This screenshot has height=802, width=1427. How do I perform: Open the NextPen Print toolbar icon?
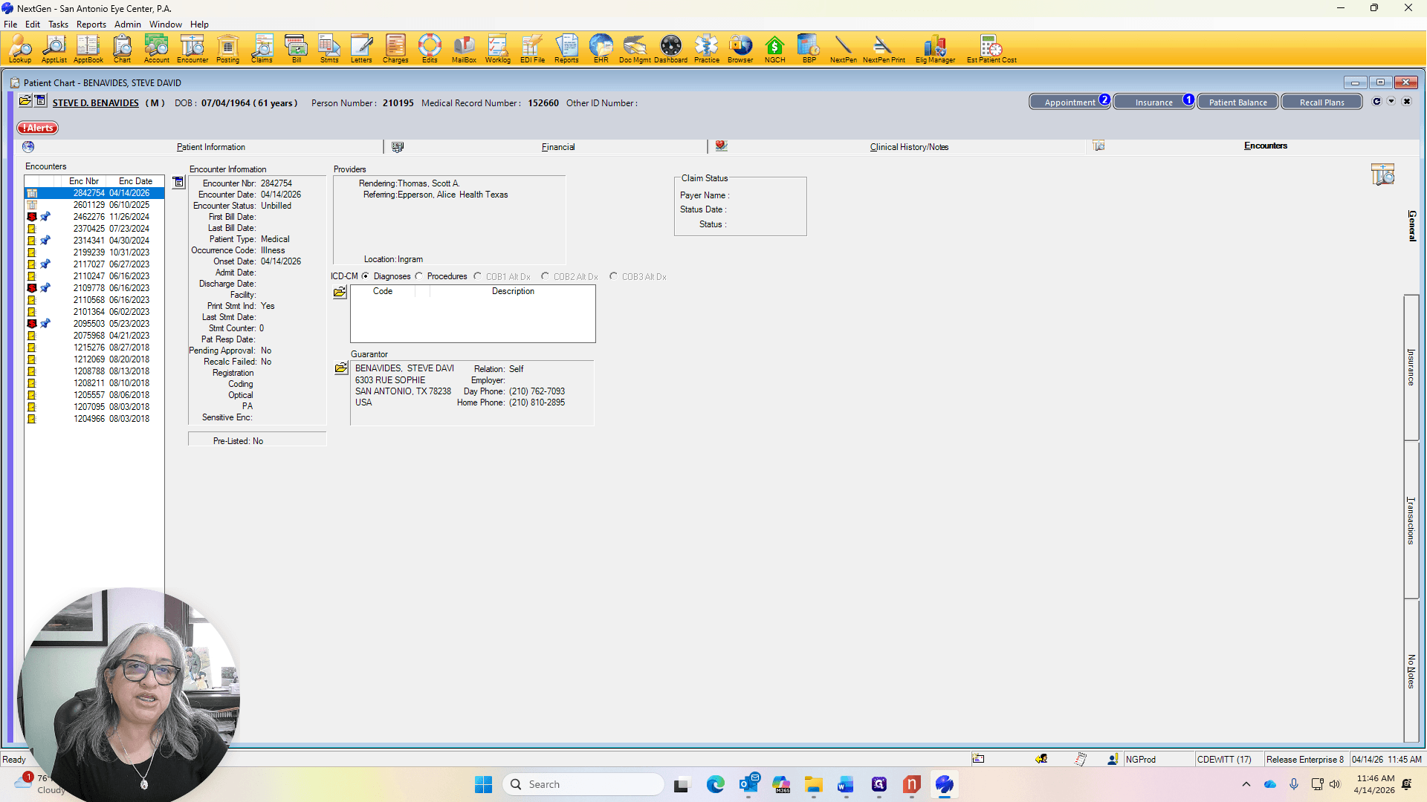tap(884, 48)
